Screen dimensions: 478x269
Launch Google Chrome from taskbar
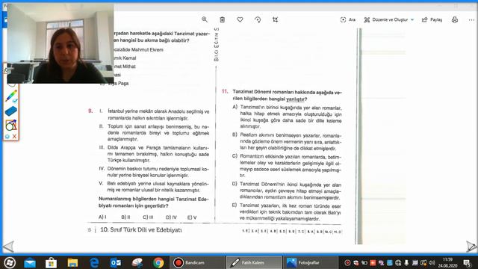click(x=158, y=262)
